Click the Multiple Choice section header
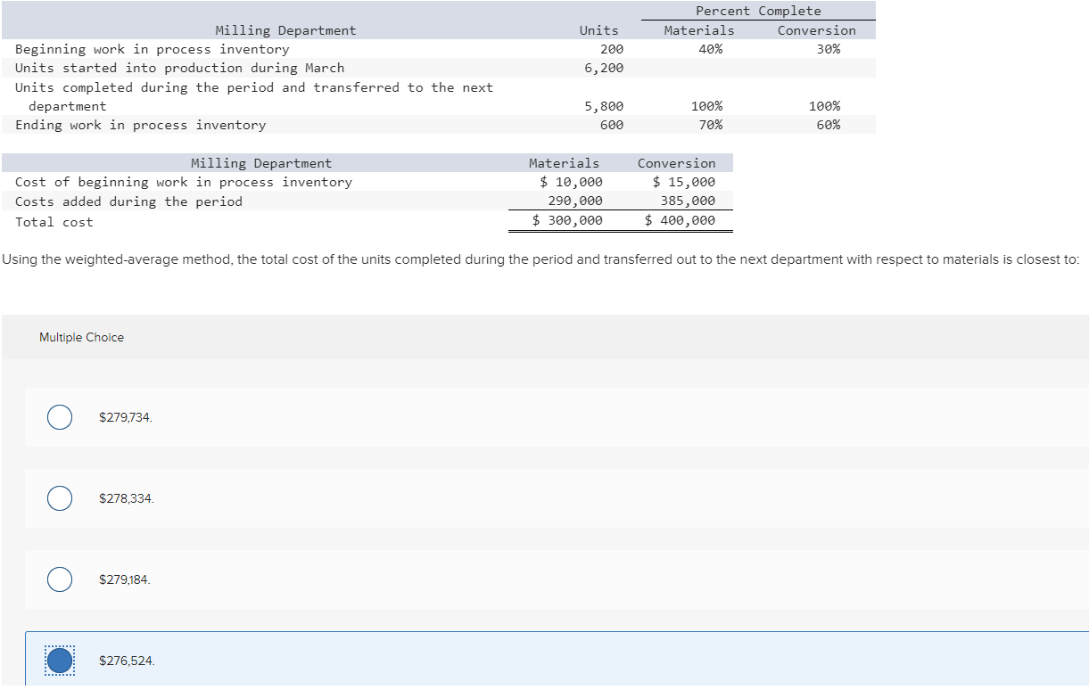The width and height of the screenshot is (1089, 690). 81,337
